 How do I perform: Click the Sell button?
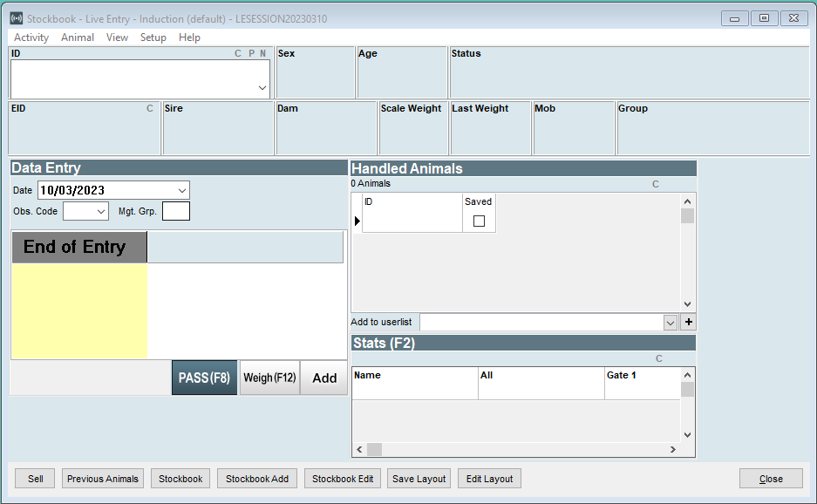point(35,479)
